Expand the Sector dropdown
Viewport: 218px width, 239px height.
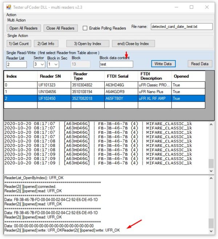coord(43,64)
